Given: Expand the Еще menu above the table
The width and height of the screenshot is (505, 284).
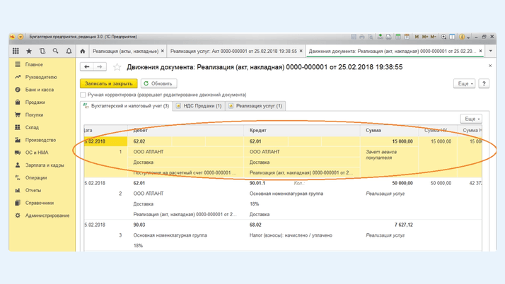Looking at the screenshot, I should click(x=471, y=119).
